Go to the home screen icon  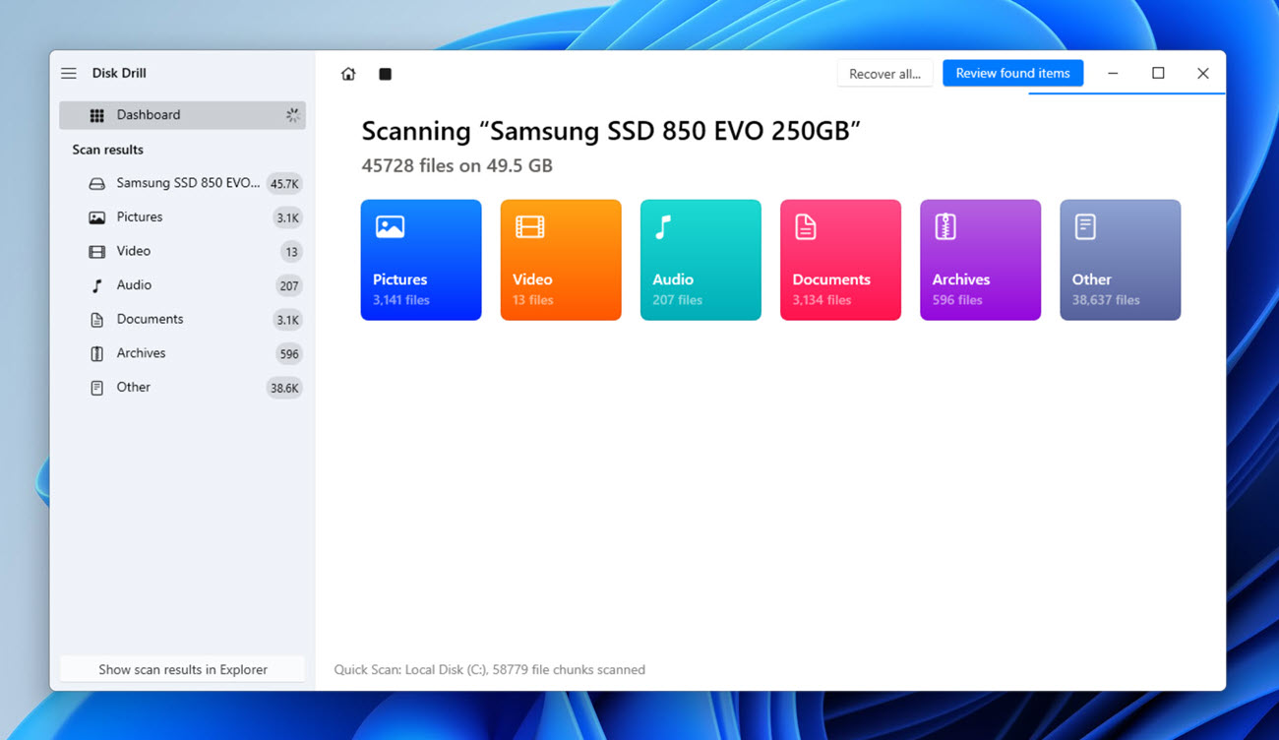coord(348,74)
